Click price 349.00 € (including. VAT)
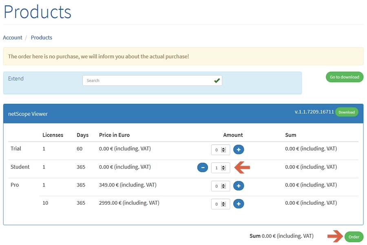The width and height of the screenshot is (367, 245). tap(128, 185)
